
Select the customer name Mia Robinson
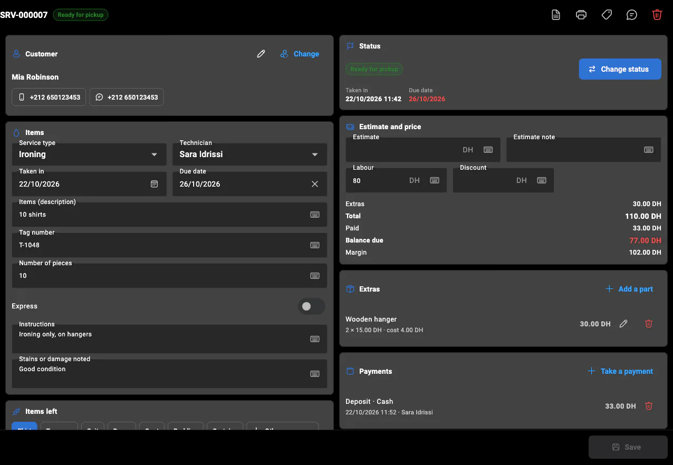pos(35,77)
